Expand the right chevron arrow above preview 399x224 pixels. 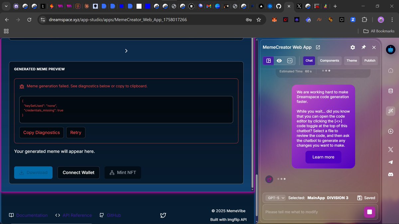point(126,51)
